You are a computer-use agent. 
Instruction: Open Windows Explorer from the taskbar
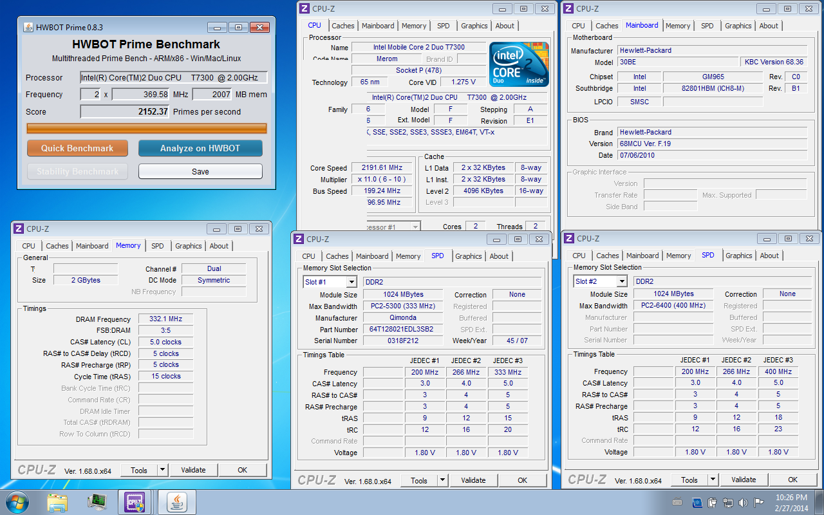pos(57,502)
